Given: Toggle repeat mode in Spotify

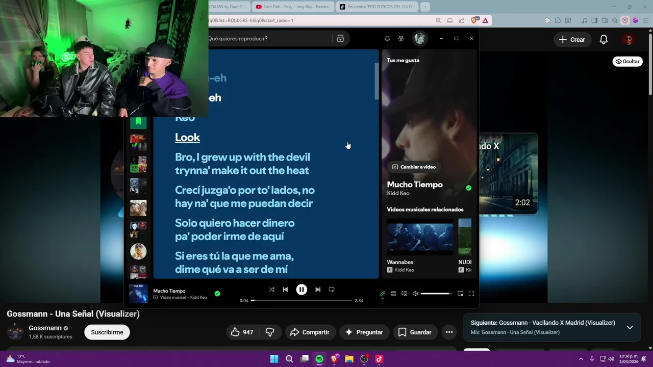Looking at the screenshot, I should (x=332, y=290).
